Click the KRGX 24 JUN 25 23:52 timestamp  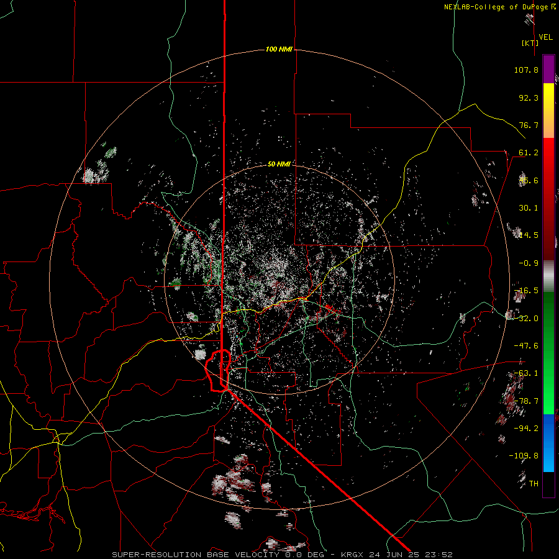point(397,555)
